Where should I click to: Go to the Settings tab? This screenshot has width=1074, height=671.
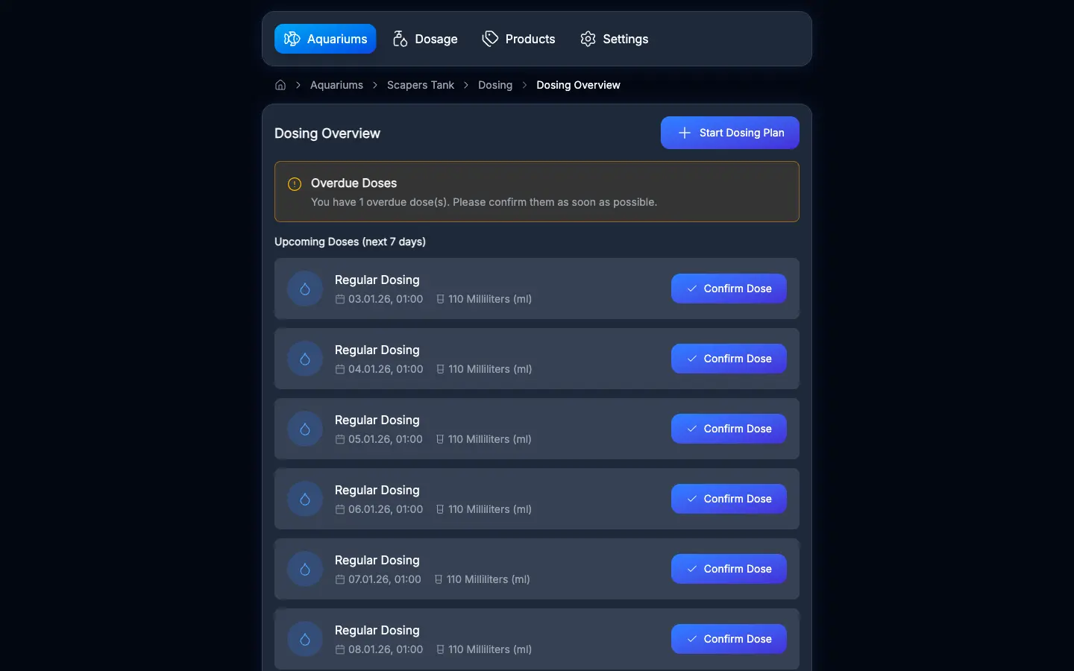coord(615,39)
